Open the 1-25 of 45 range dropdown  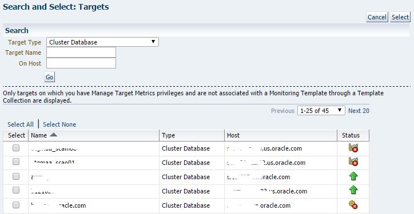pos(321,111)
